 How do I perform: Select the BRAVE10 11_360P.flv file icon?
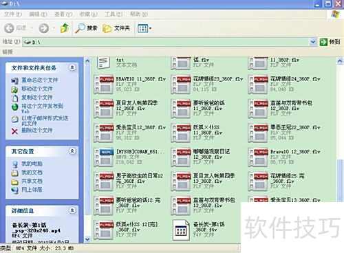click(104, 85)
